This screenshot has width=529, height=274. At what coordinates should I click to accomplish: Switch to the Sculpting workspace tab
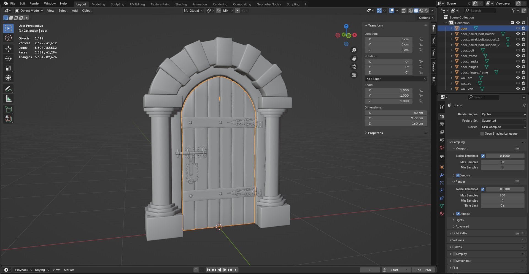(x=117, y=4)
